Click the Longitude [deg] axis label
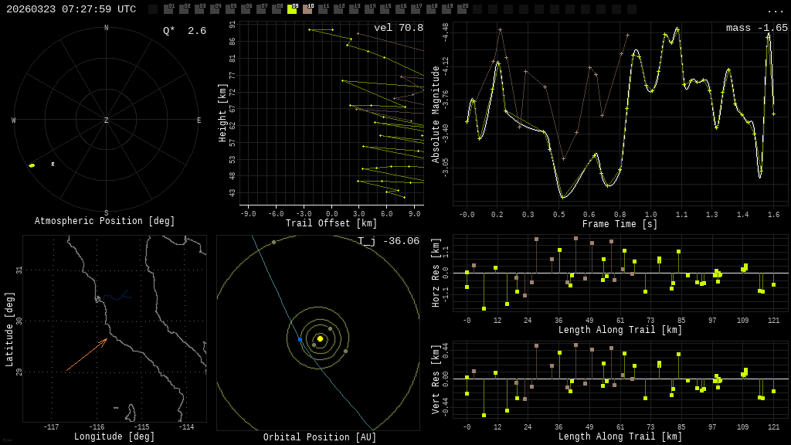The height and width of the screenshot is (445, 791). (x=114, y=437)
